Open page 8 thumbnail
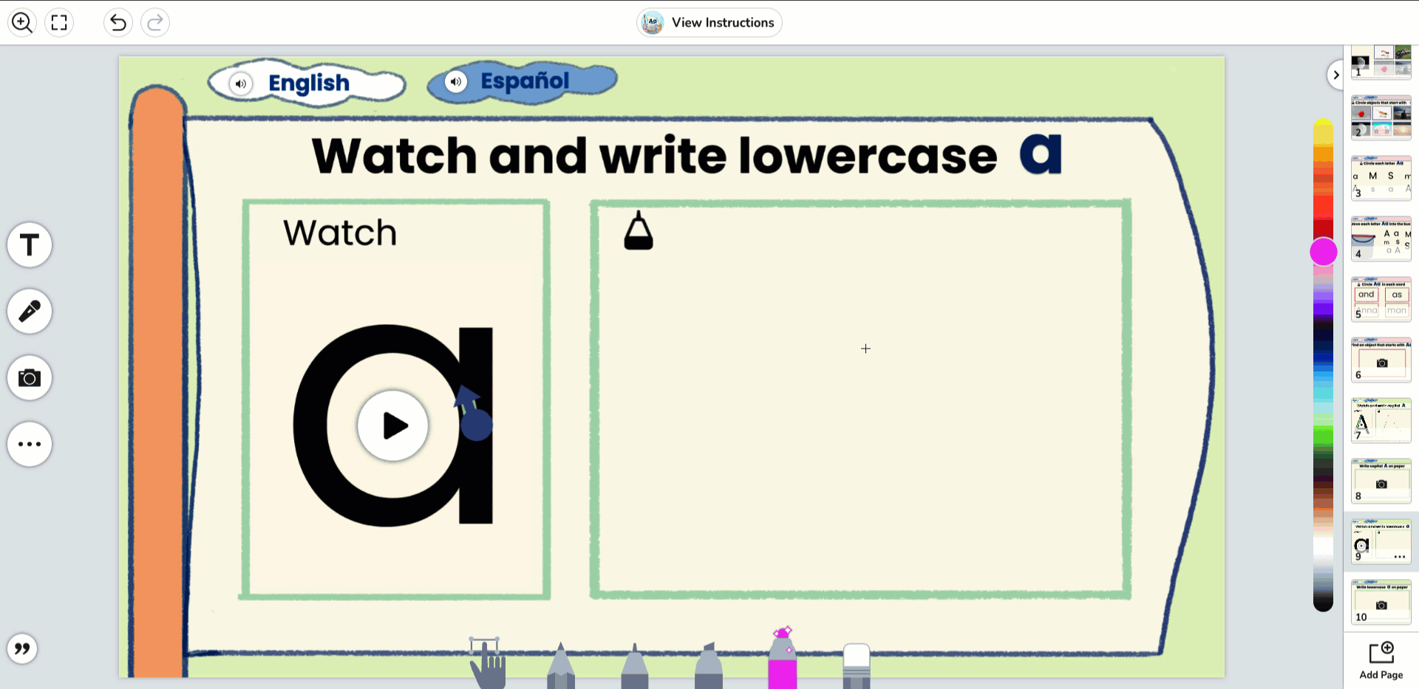The image size is (1419, 689). 1381,481
